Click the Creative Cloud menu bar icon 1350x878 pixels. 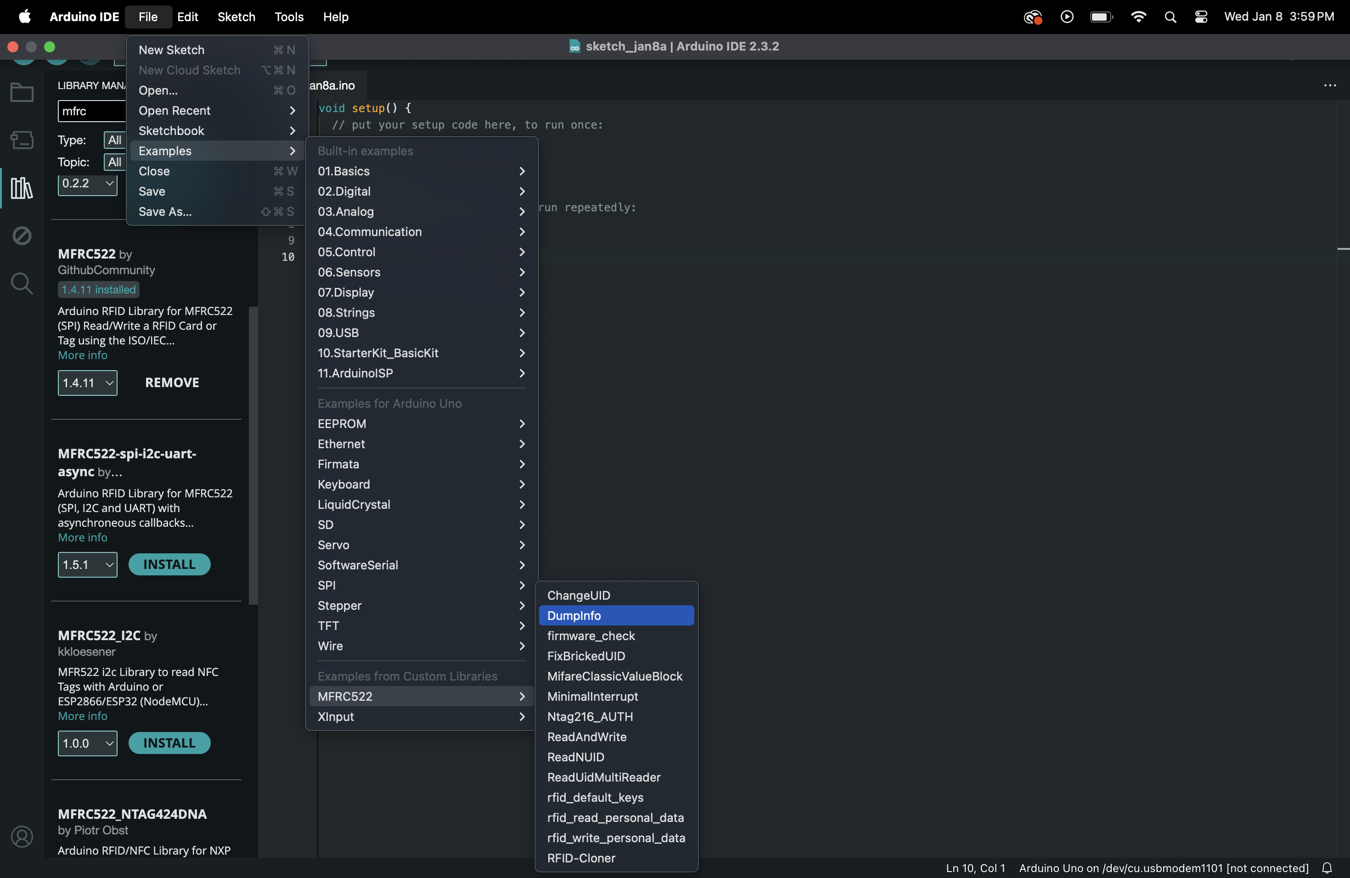[1032, 17]
